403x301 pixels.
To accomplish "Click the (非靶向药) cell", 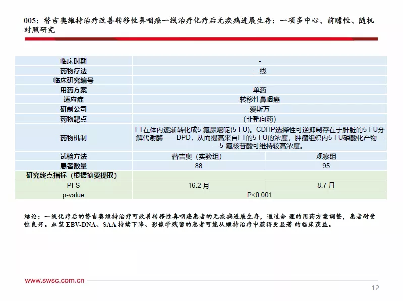I will 260,119.
